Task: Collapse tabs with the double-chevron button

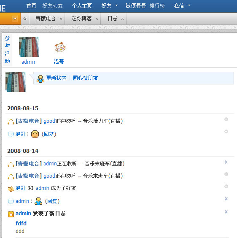Action: click(x=25, y=19)
